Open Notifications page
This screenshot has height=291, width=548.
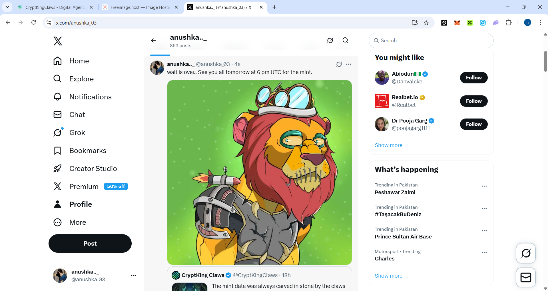click(82, 97)
